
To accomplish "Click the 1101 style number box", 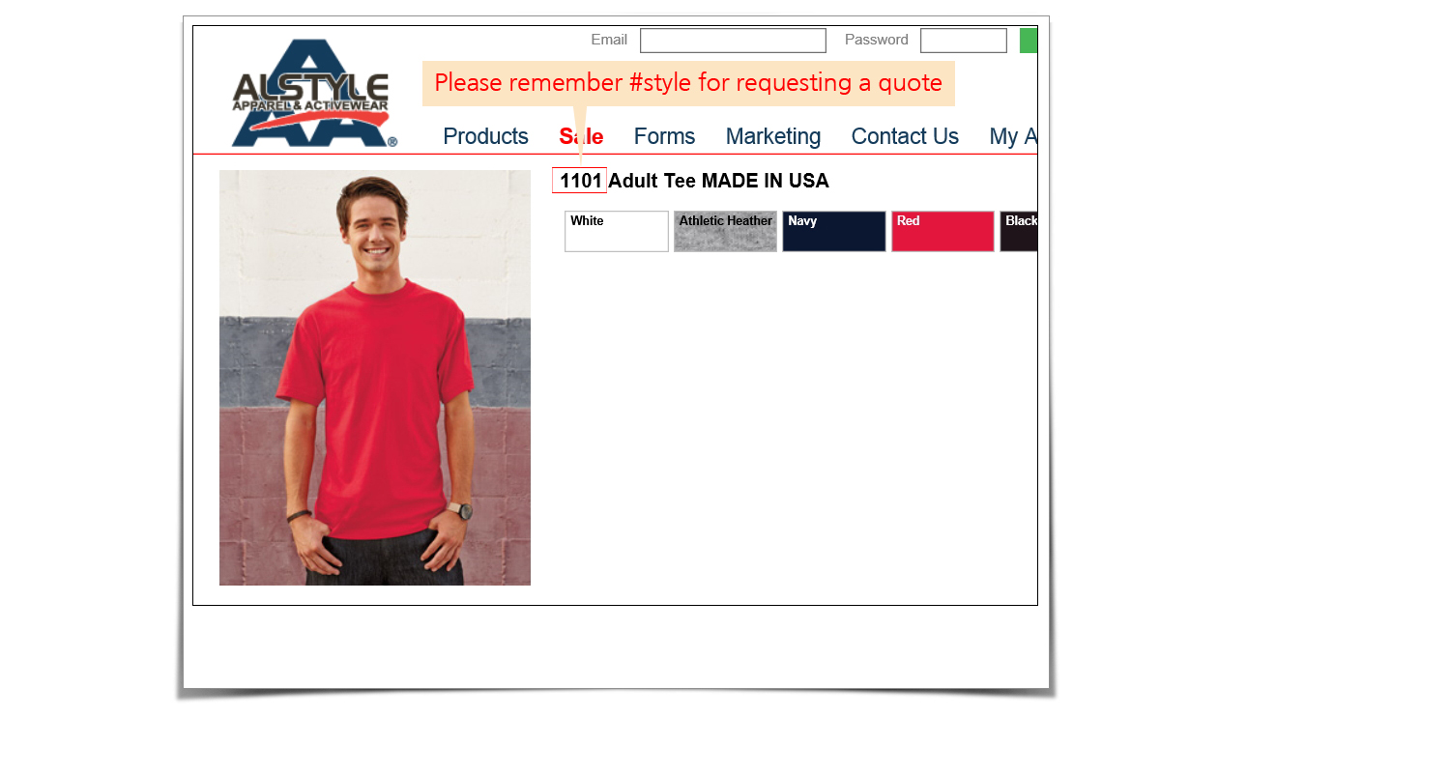I will (x=580, y=181).
